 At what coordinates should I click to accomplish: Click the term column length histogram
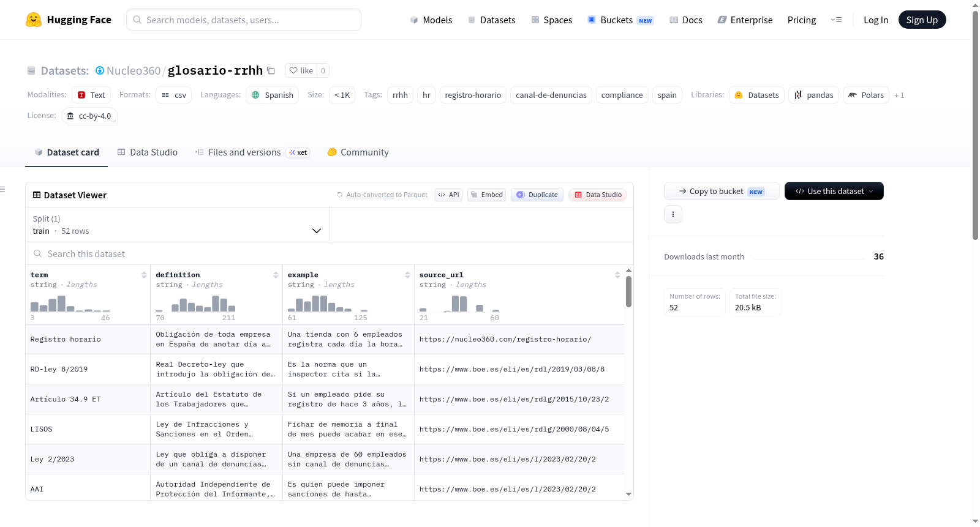pos(70,304)
